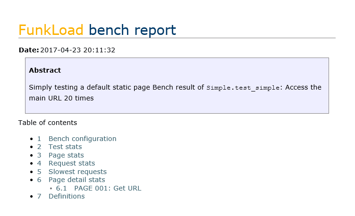The height and width of the screenshot is (216, 355).
Task: Click the Abstract heading in box
Action: [x=45, y=70]
